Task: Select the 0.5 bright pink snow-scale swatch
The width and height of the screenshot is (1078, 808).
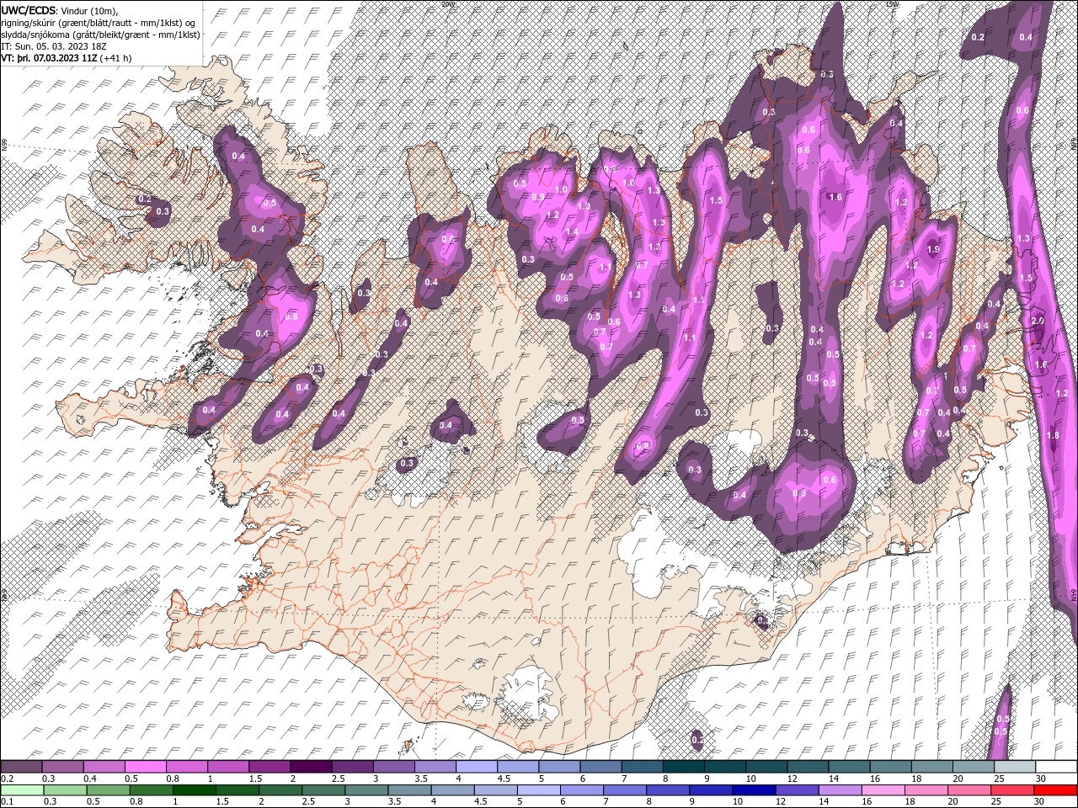Action: point(145,766)
